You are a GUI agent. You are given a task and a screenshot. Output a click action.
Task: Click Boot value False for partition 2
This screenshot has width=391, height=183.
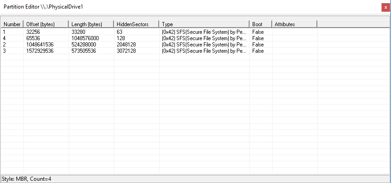tap(258, 45)
